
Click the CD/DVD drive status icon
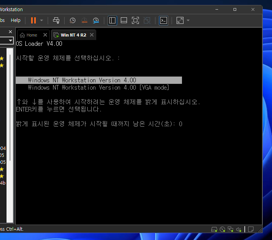coord(222,229)
